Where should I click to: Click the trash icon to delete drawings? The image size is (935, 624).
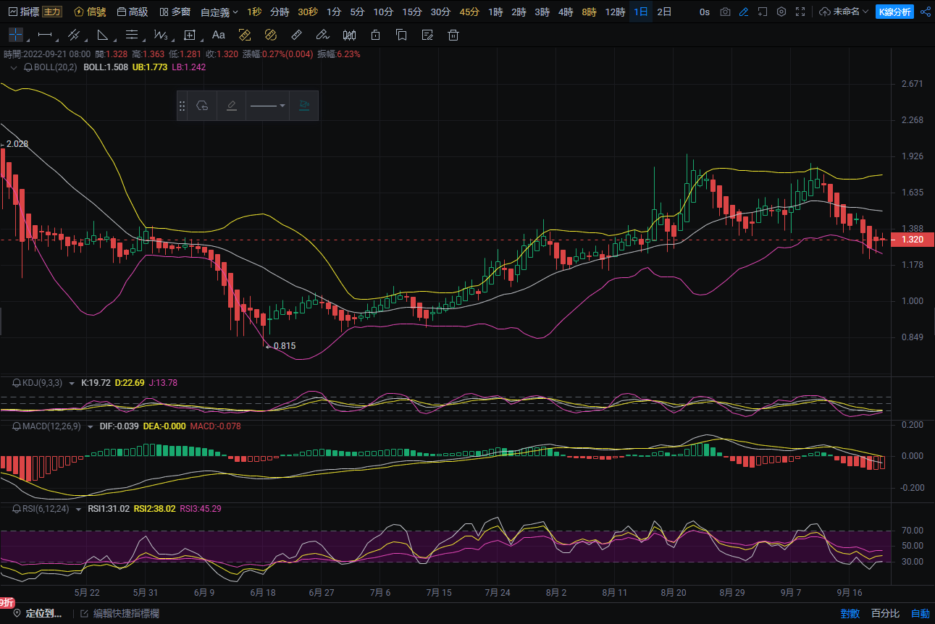click(x=453, y=35)
